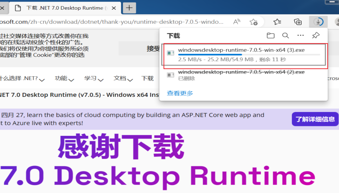Click the download status text 2.5 MB/s

(232, 59)
